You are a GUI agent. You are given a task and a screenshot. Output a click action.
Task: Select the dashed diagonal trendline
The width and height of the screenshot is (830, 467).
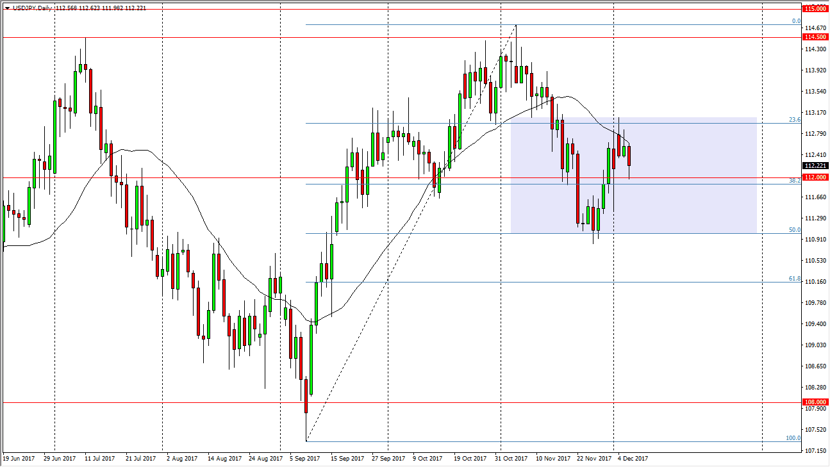(x=410, y=234)
